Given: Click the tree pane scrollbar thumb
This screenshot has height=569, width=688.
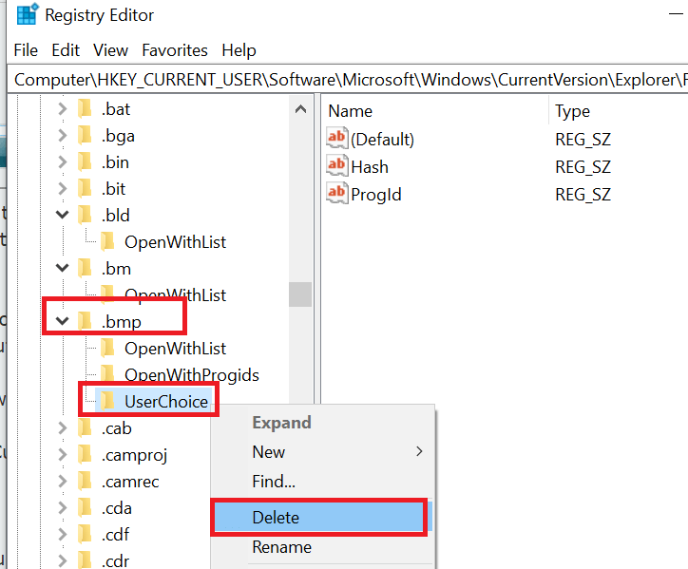Looking at the screenshot, I should (x=300, y=294).
